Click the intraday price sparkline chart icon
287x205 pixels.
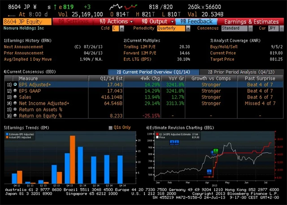pos(117,7)
